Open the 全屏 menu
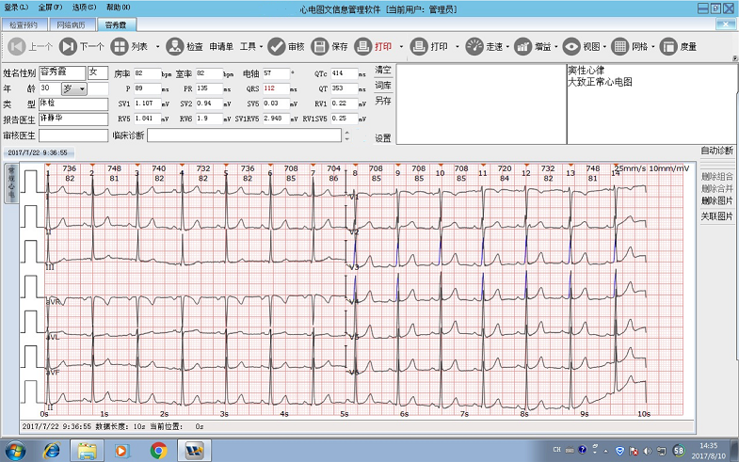Screen dimensions: 739x462 pyautogui.click(x=50, y=8)
